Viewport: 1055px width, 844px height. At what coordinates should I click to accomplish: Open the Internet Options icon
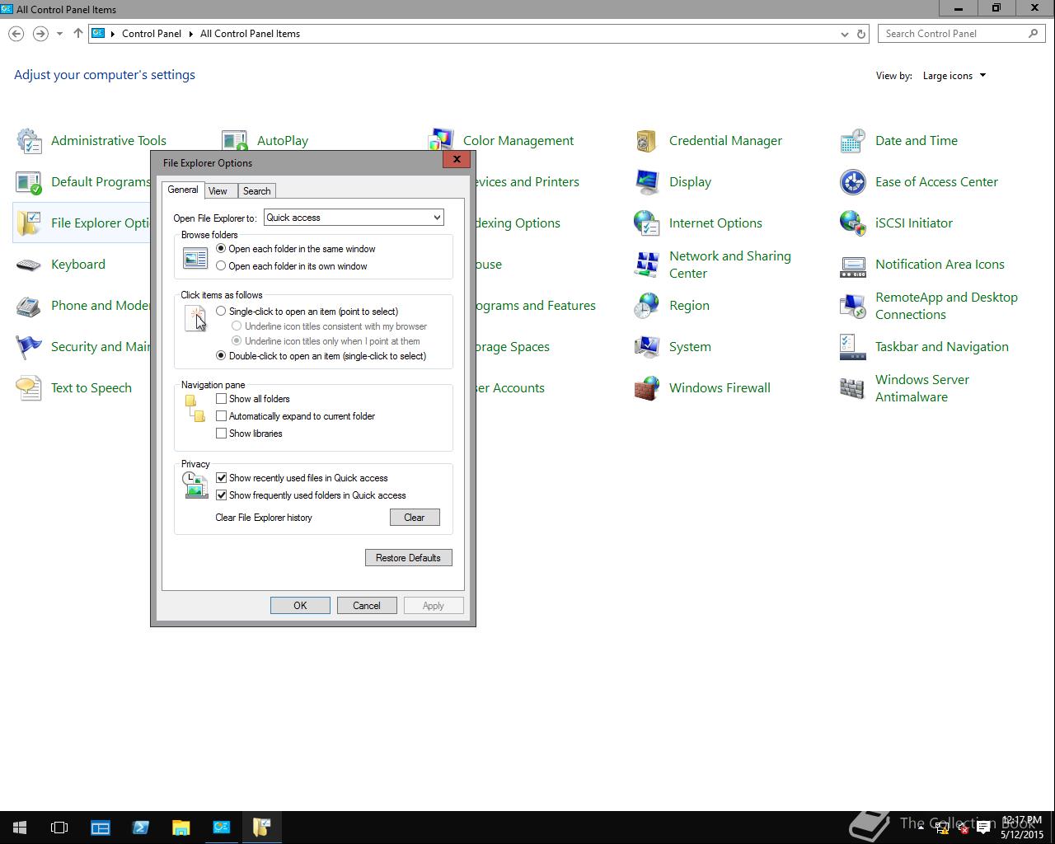click(647, 223)
